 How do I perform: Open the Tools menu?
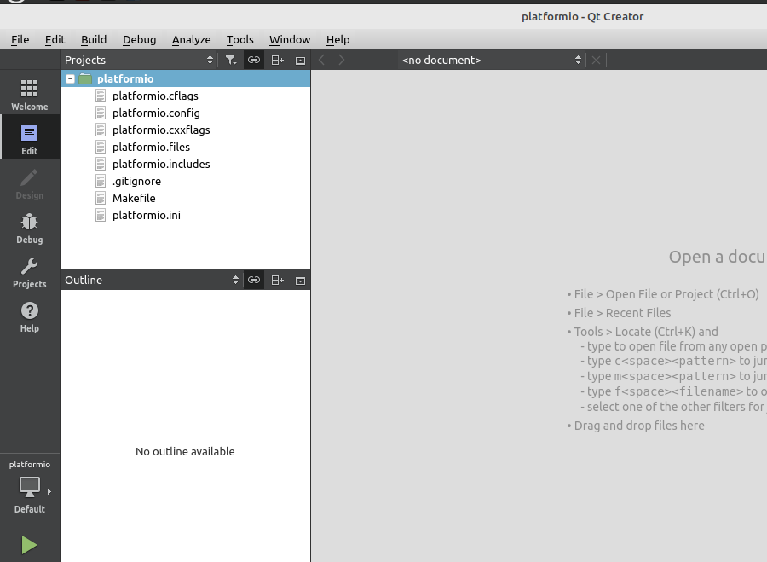[239, 39]
